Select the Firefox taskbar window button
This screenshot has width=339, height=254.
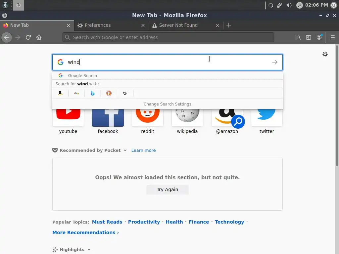point(19,5)
